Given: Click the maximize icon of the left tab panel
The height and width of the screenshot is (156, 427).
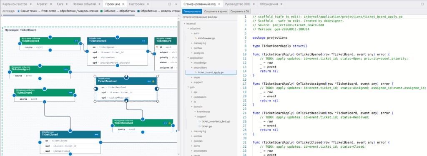Looking at the screenshot, I should pos(170,4).
